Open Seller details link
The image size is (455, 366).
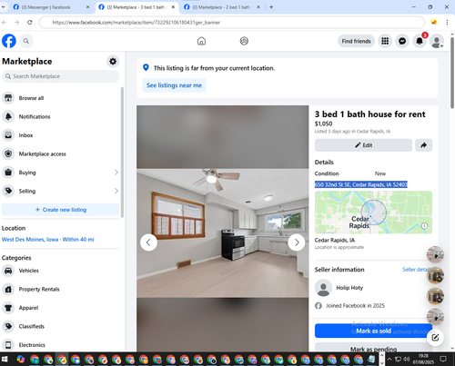point(416,270)
